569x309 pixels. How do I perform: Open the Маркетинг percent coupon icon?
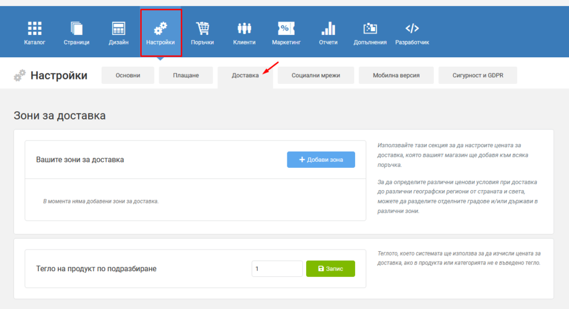(x=286, y=28)
